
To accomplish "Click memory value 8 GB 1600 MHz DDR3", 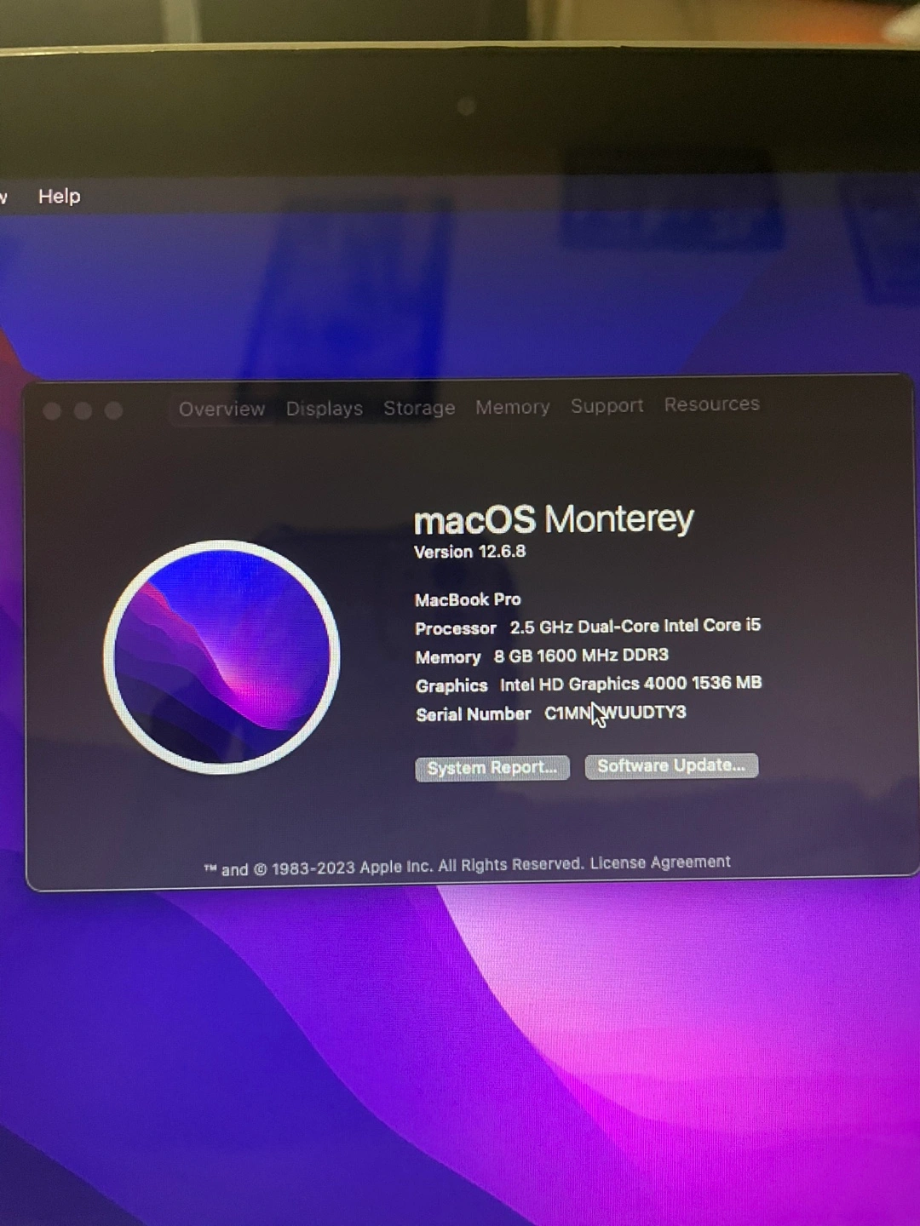I will [x=581, y=656].
